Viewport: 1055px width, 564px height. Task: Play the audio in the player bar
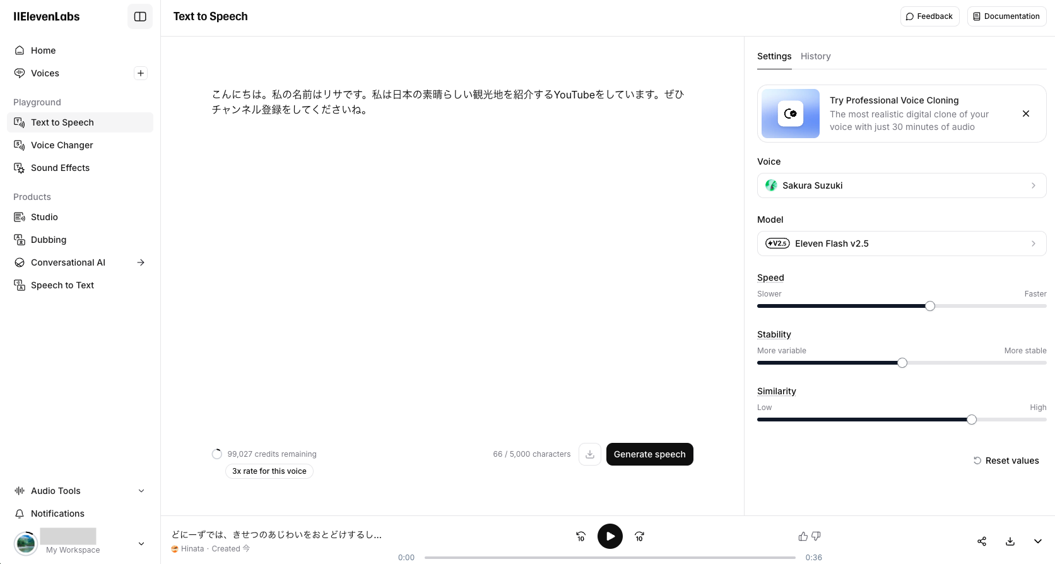coord(610,536)
